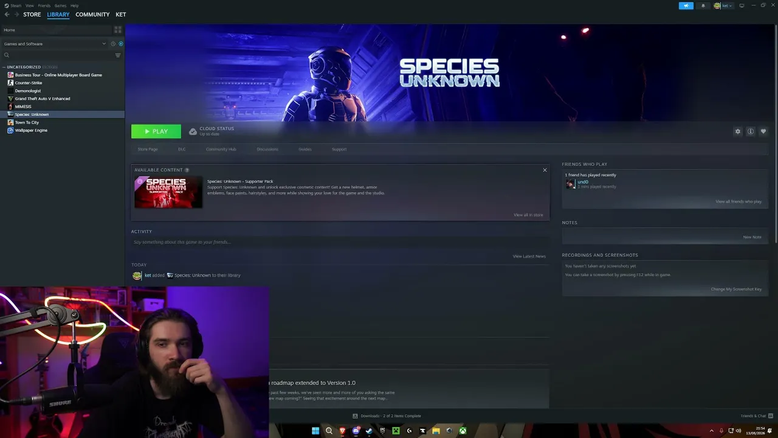
Task: Open Minecraft from the taskbar
Action: (x=396, y=431)
